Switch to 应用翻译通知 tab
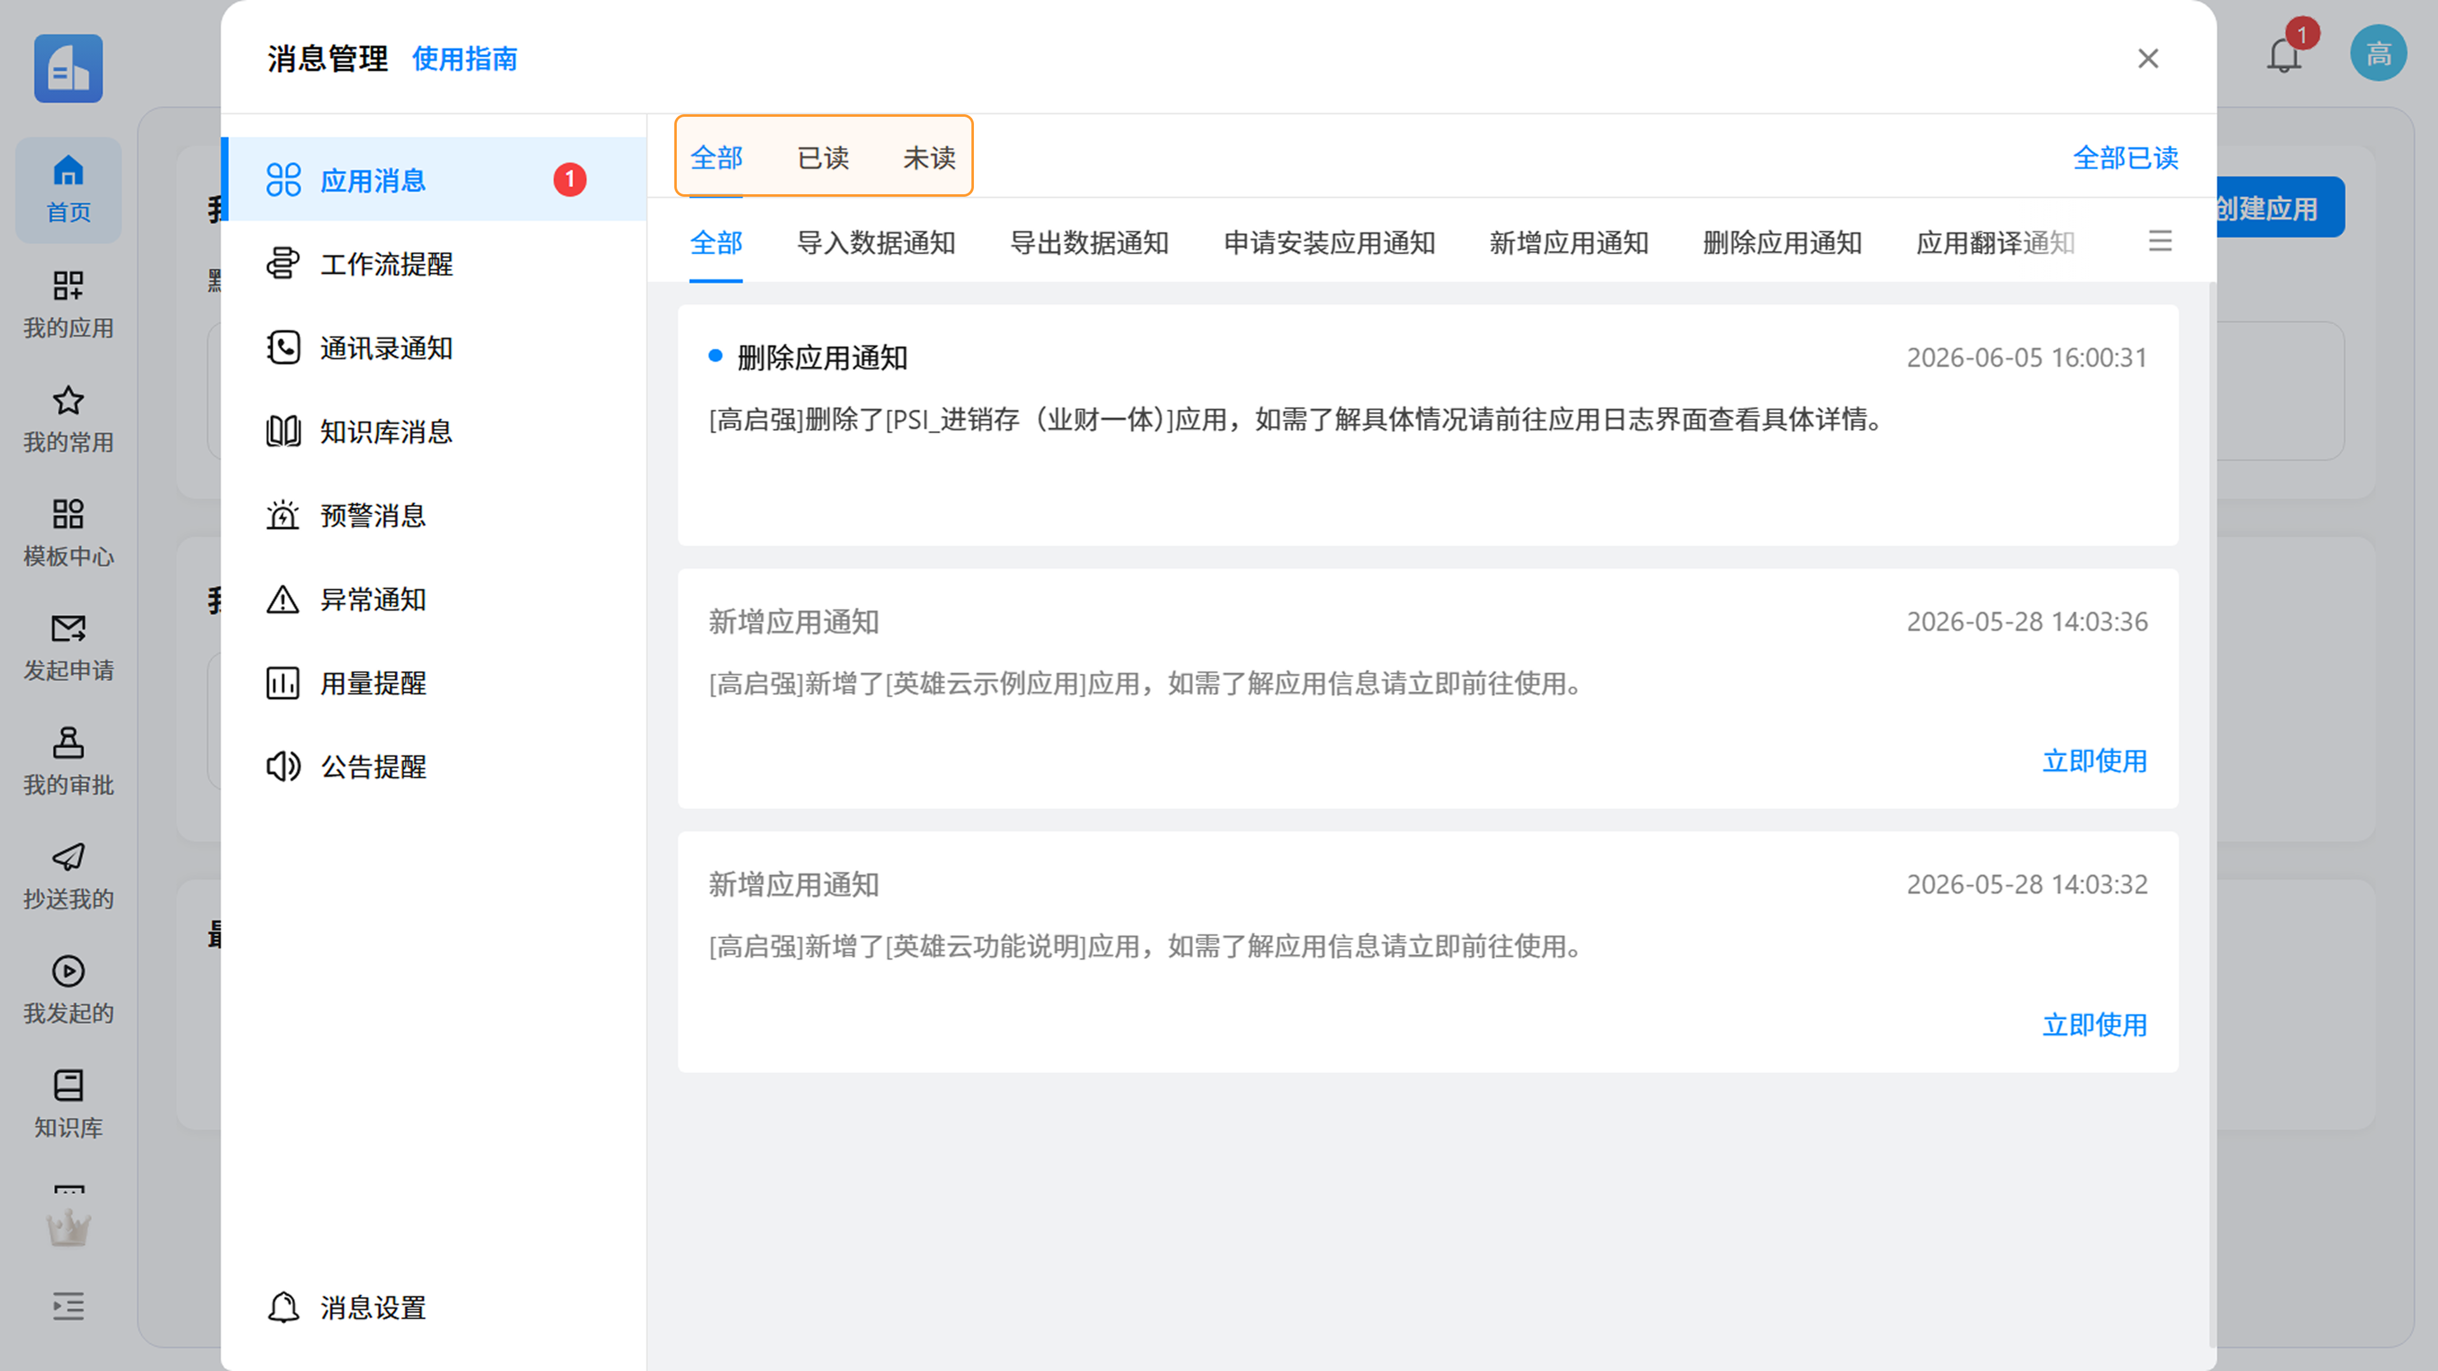Image resolution: width=2438 pixels, height=1371 pixels. (x=1995, y=242)
